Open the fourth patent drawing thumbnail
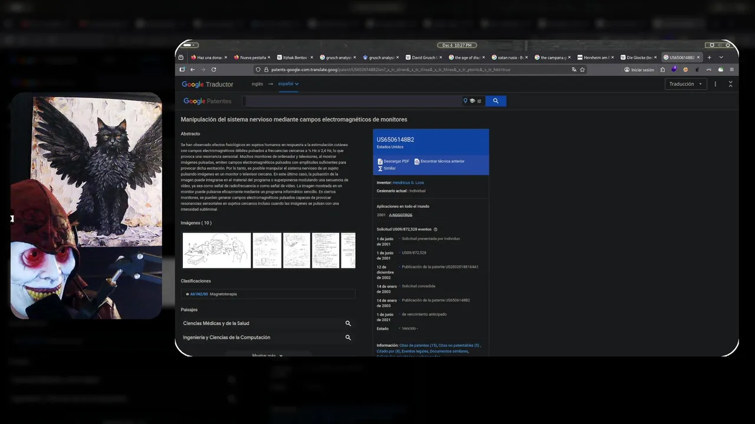 click(326, 250)
